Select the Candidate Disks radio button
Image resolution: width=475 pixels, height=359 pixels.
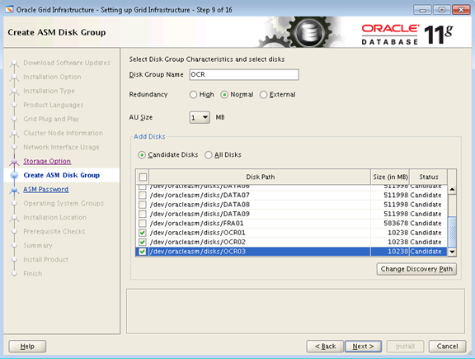(142, 155)
